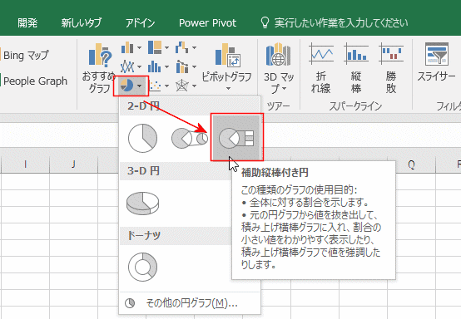The height and width of the screenshot is (319, 461).
Task: Insert a 縦棒 column sparkline
Action: coord(356,68)
